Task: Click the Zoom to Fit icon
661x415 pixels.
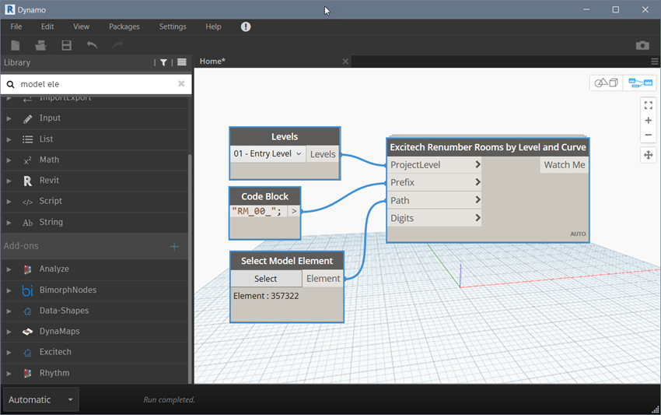Action: pos(649,105)
